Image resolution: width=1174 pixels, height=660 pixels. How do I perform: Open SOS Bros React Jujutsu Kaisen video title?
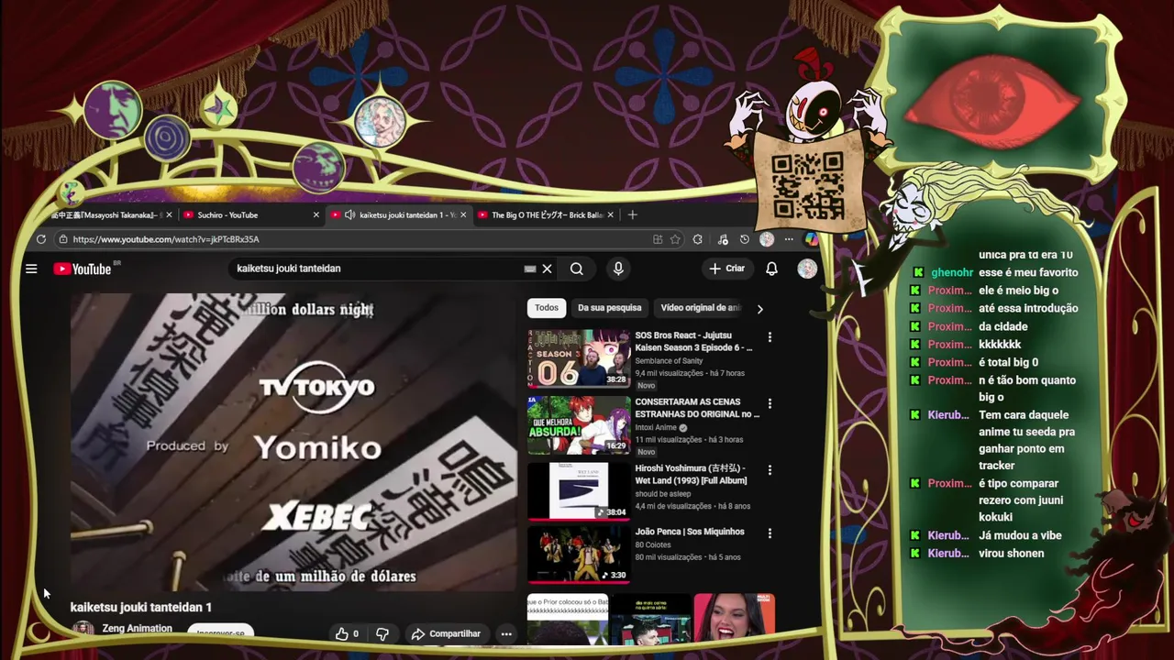[693, 342]
